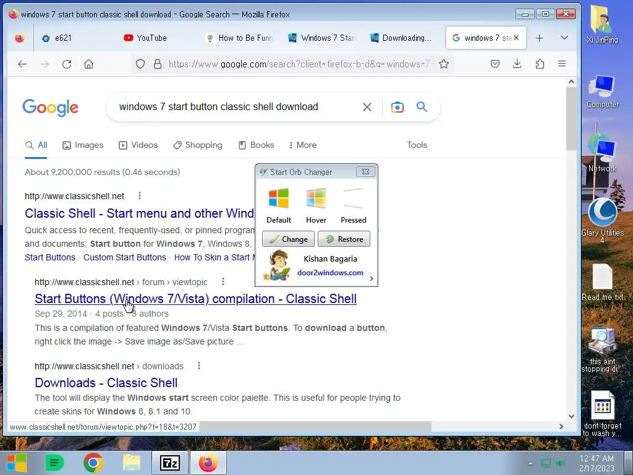The image size is (633, 475).
Task: Open the file explorer taskbar folder
Action: point(132,463)
